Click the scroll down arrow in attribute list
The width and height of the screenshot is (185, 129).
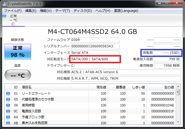pos(178,122)
